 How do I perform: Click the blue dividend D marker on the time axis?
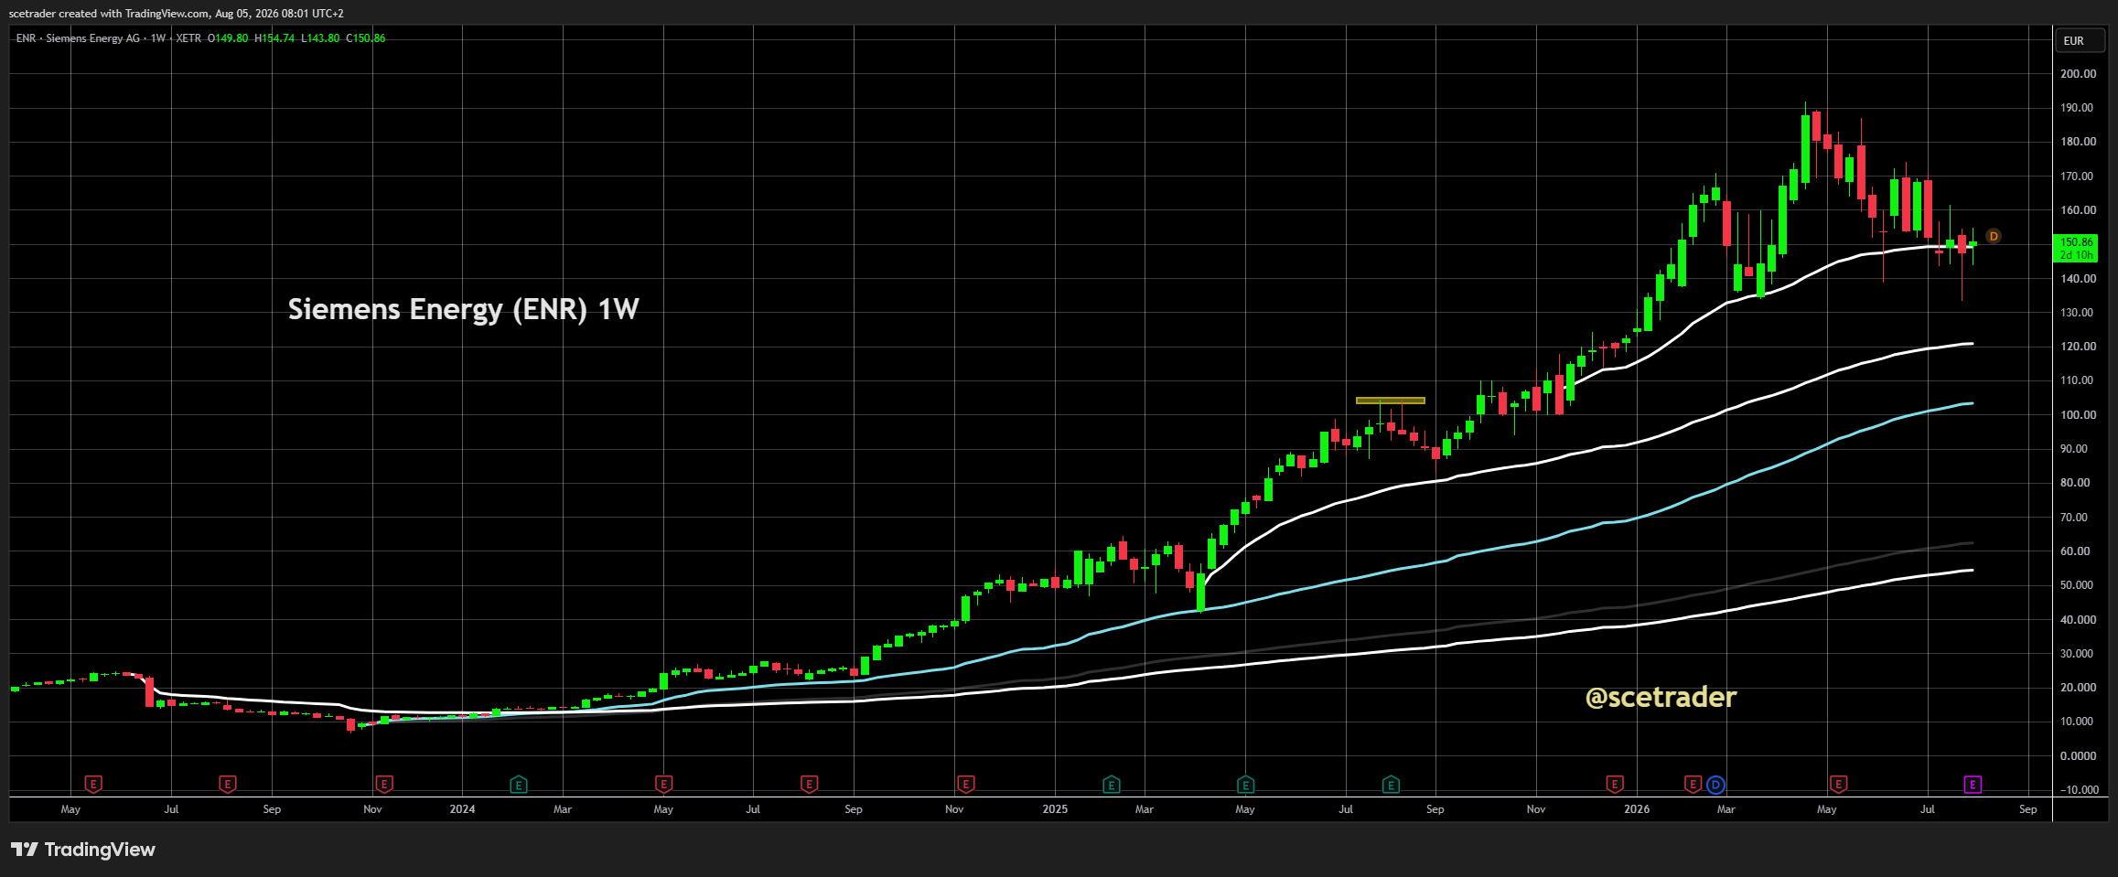1715,784
